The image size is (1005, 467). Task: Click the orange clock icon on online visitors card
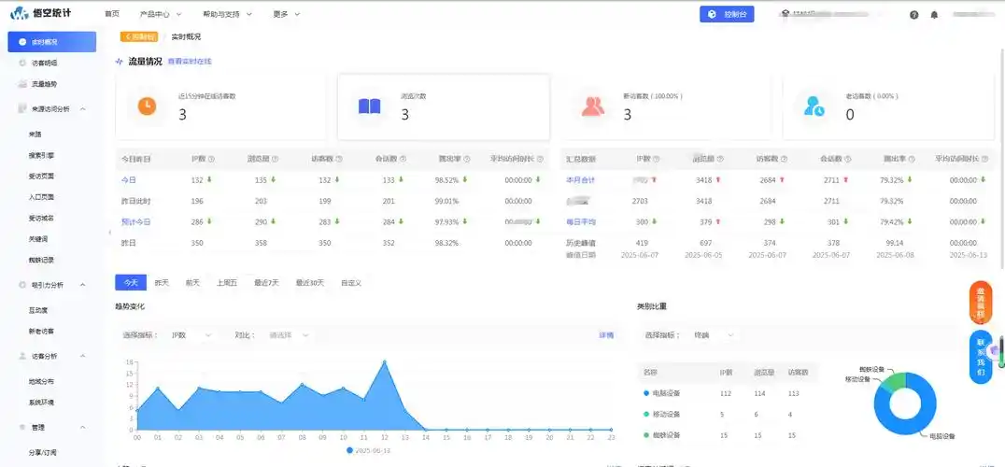147,106
